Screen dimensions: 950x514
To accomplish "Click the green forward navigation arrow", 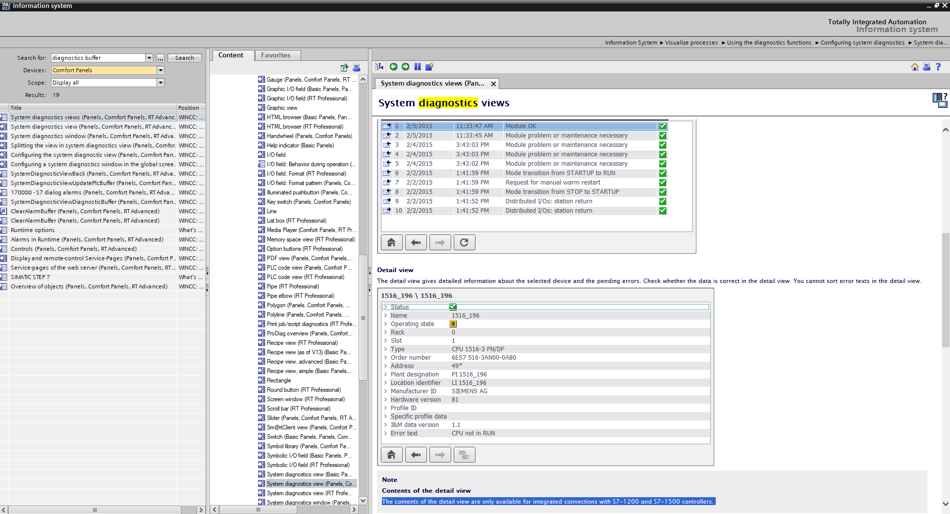I will [405, 67].
